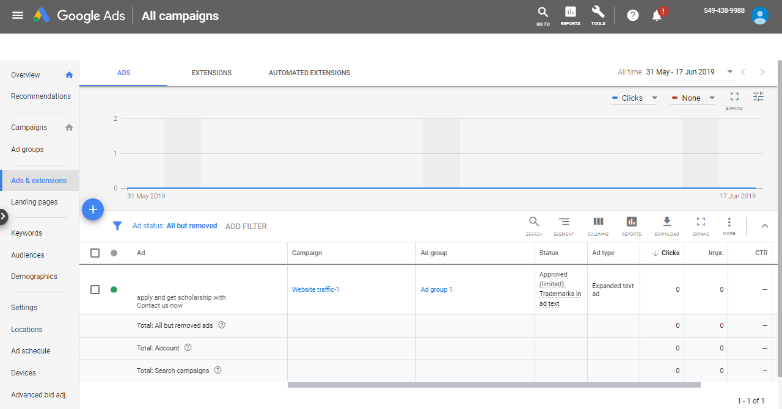Screen dimensions: 782x409
Task: Click the horizontal table scrollbar
Action: pos(494,385)
